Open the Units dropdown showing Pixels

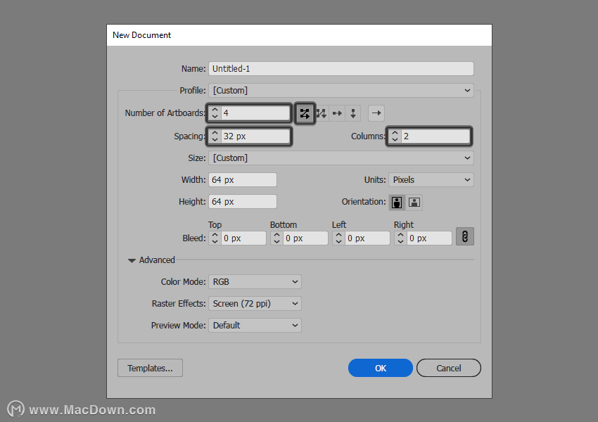click(x=431, y=180)
